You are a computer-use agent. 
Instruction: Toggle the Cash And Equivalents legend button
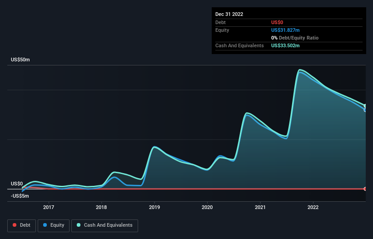(104, 225)
